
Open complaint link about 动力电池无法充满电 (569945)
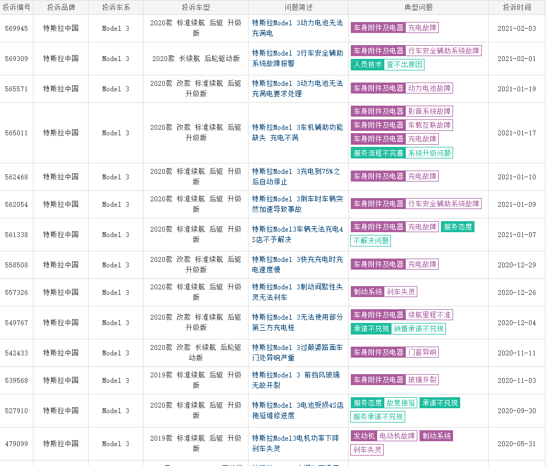pyautogui.click(x=297, y=28)
